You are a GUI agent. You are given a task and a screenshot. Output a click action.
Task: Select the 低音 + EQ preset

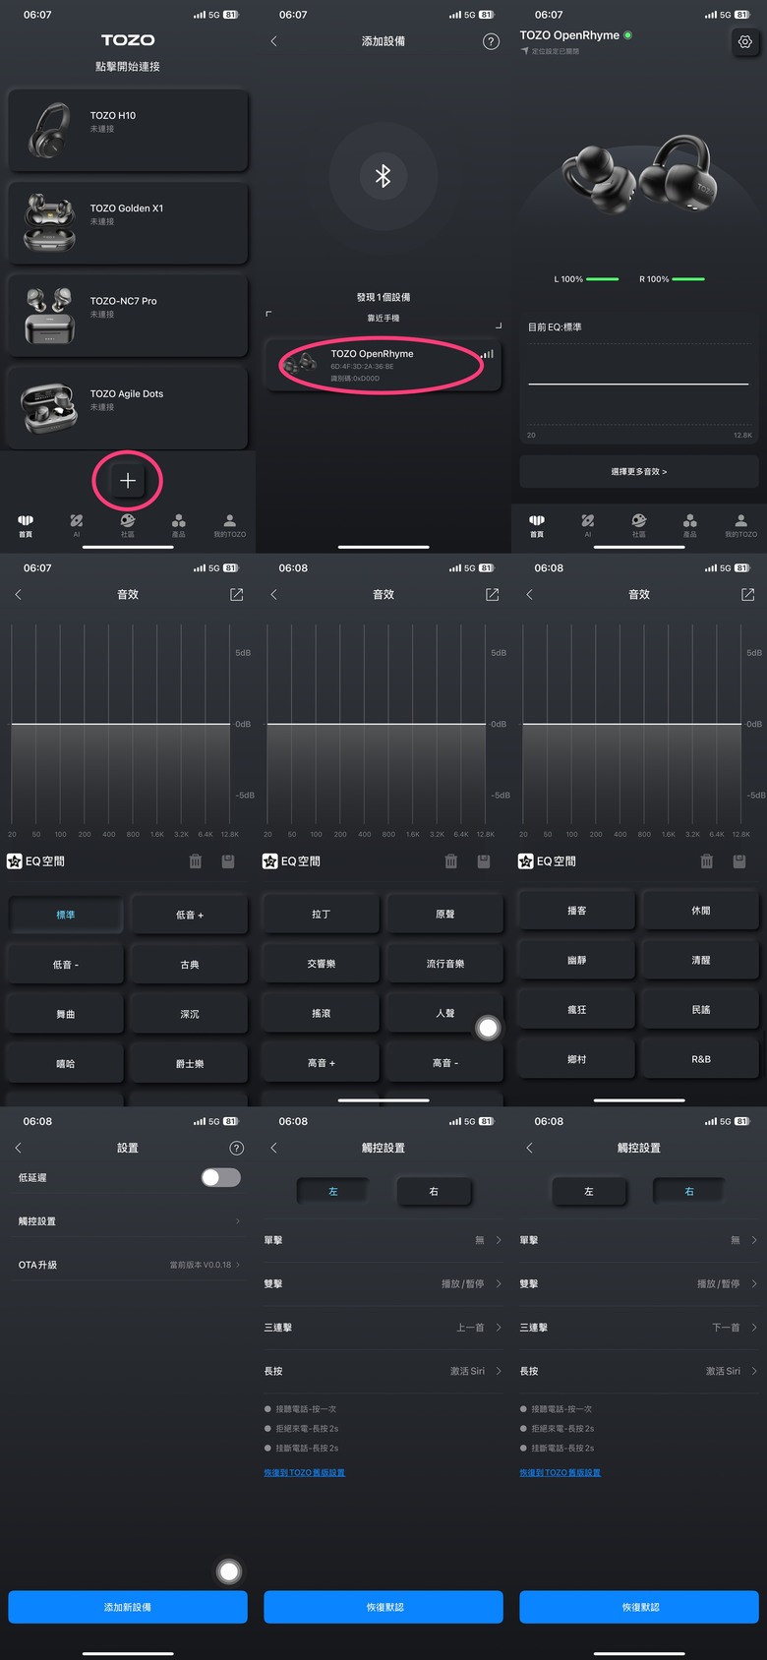tap(190, 915)
